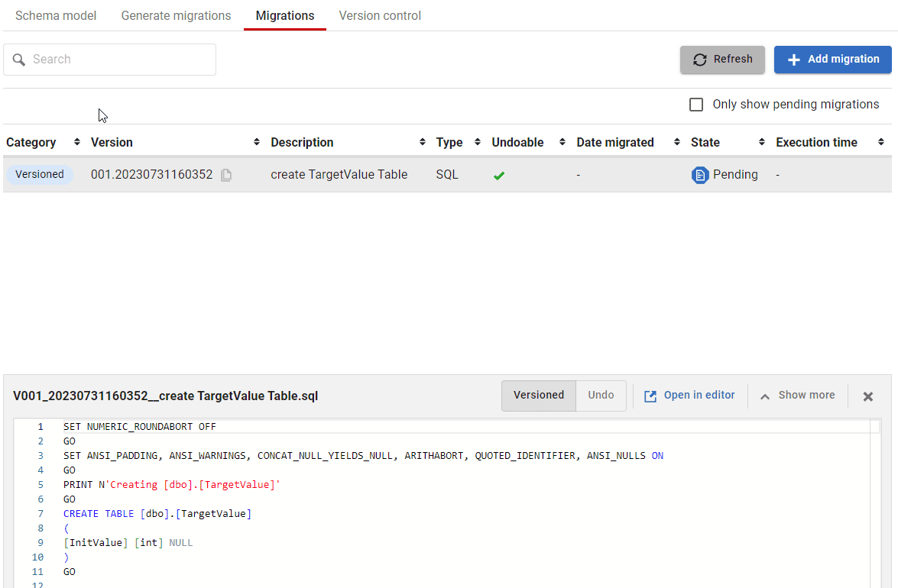Open the Schema model tab
The width and height of the screenshot is (898, 588).
[x=56, y=15]
